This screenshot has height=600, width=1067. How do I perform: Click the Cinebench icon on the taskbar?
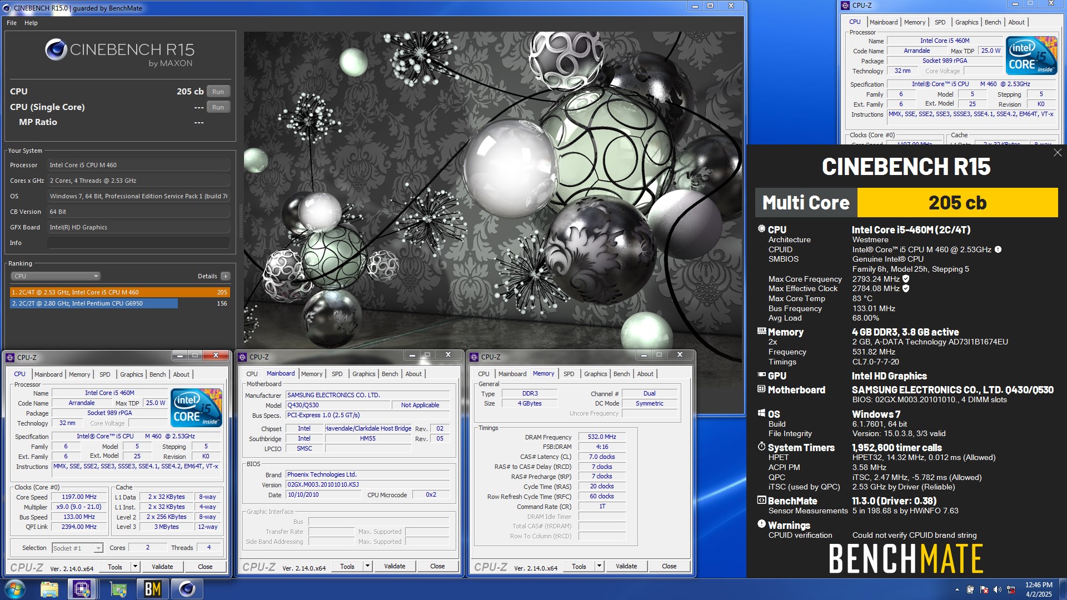click(187, 589)
